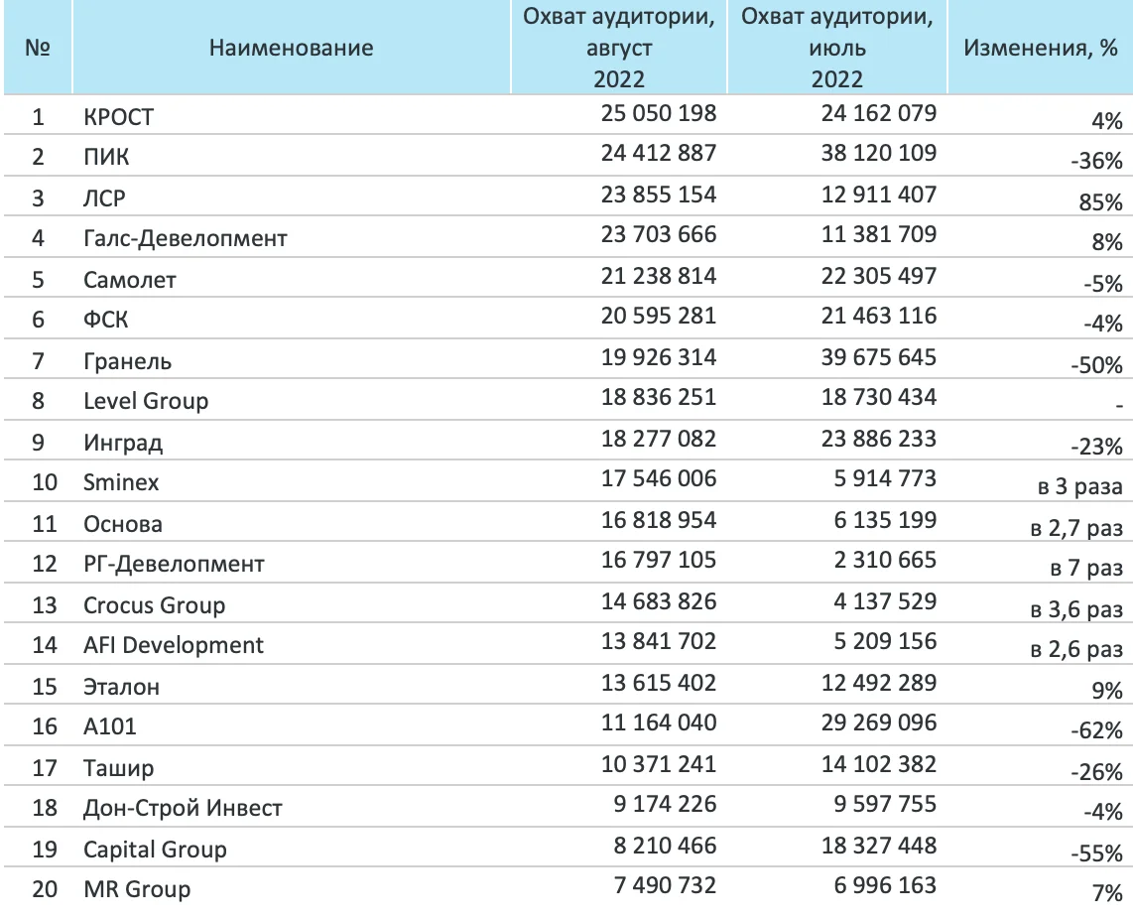Click the Дон-Строй Инвест name cell

click(183, 808)
